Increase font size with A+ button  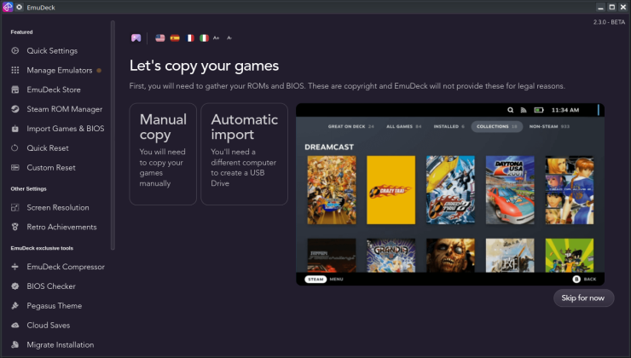click(x=217, y=38)
